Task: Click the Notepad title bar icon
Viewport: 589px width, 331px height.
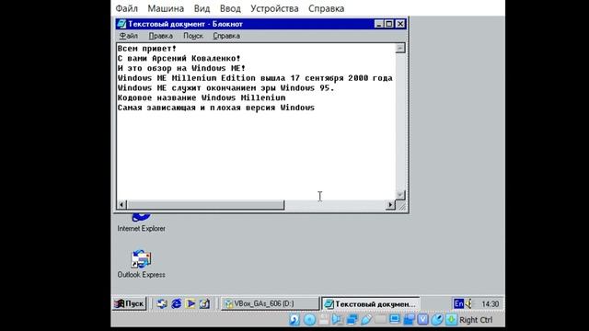Action: [121, 24]
